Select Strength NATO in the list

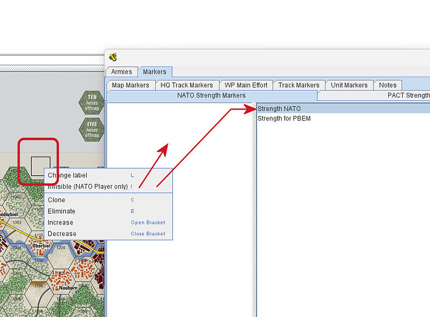click(279, 108)
